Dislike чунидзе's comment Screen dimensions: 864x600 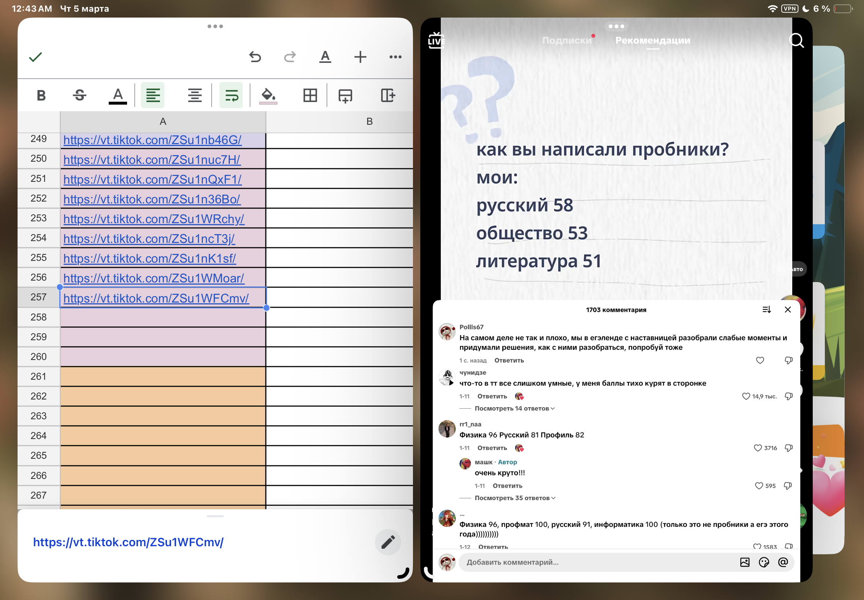(788, 397)
